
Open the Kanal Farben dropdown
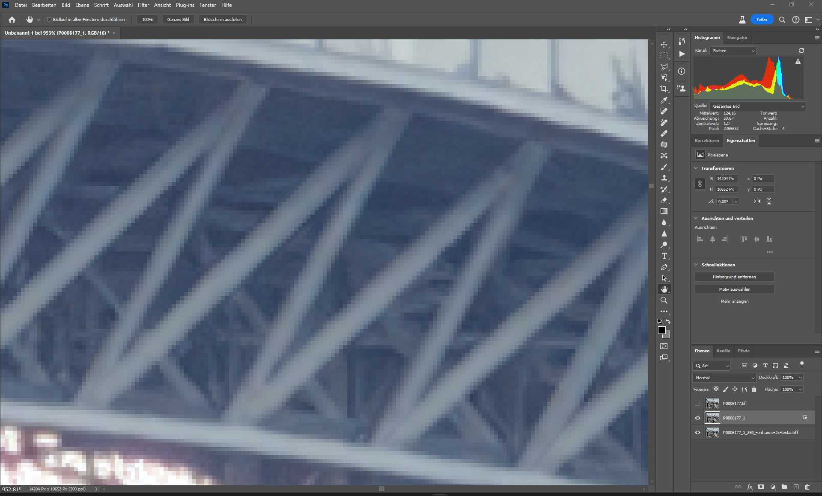pyautogui.click(x=733, y=50)
